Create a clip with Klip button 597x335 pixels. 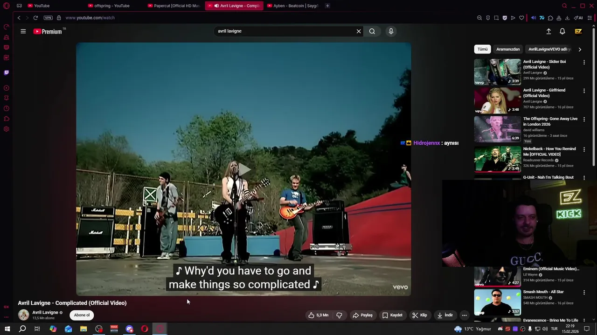(x=419, y=315)
